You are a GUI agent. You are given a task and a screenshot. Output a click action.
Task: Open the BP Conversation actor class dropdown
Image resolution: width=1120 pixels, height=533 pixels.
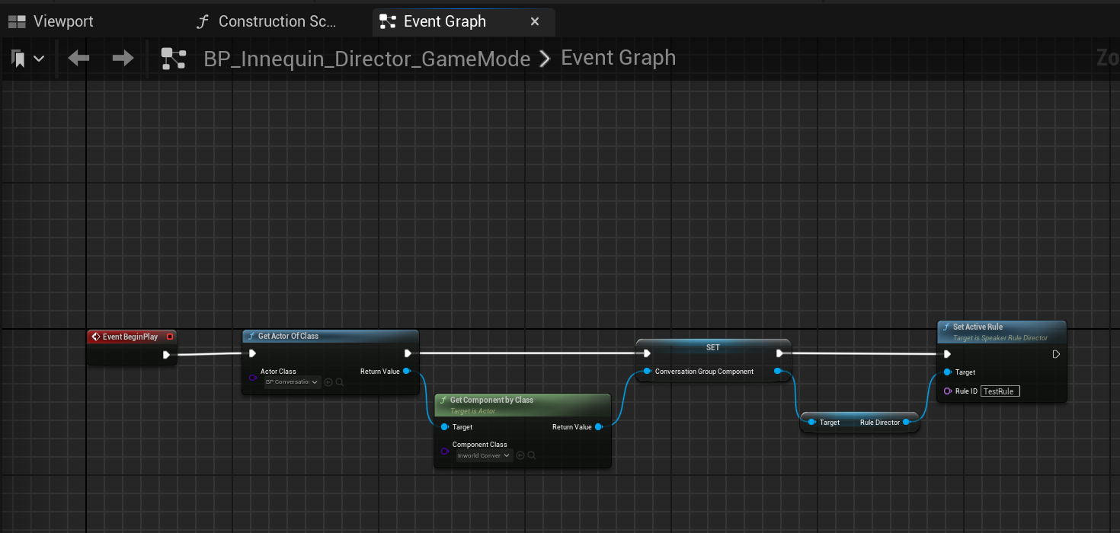(293, 382)
